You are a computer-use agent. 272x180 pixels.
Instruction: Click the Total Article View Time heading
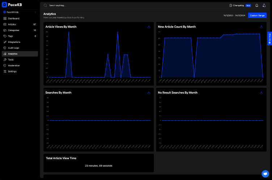[61, 158]
